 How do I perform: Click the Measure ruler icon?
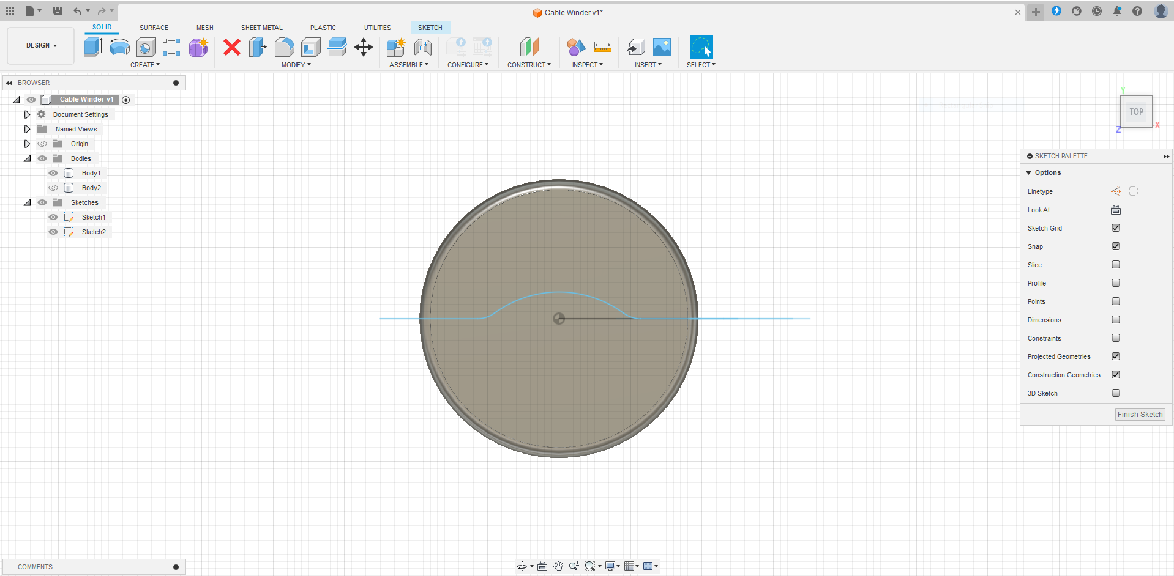click(x=603, y=47)
